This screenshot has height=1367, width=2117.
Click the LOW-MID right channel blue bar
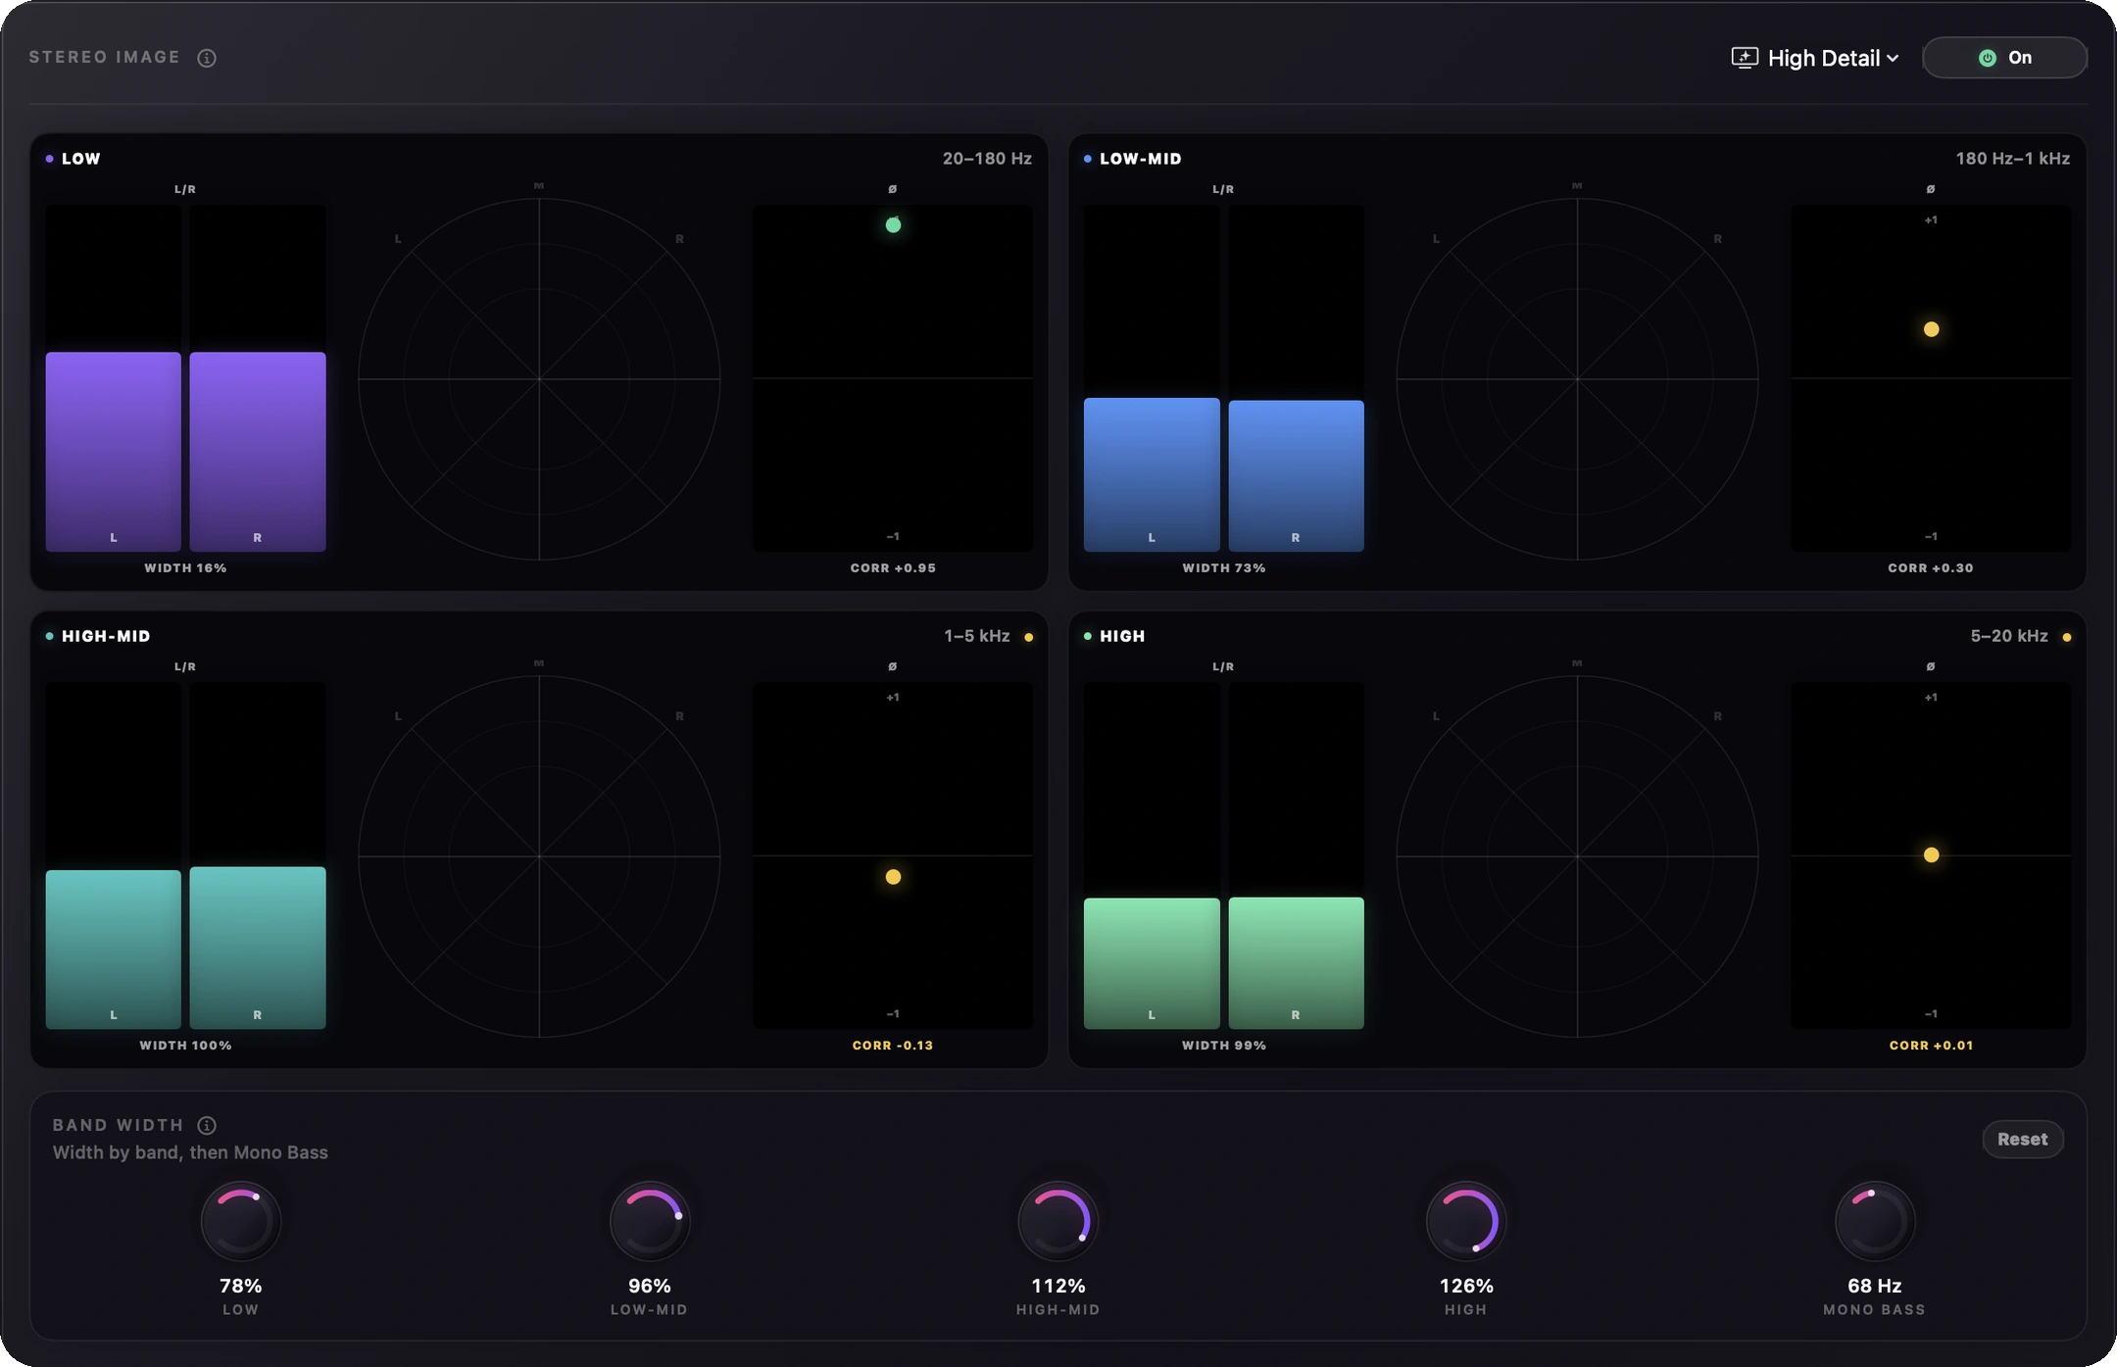click(1296, 475)
